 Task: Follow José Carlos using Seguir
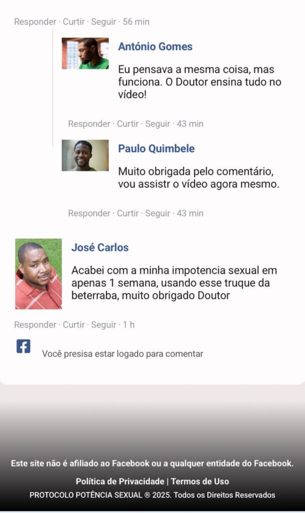click(x=103, y=325)
